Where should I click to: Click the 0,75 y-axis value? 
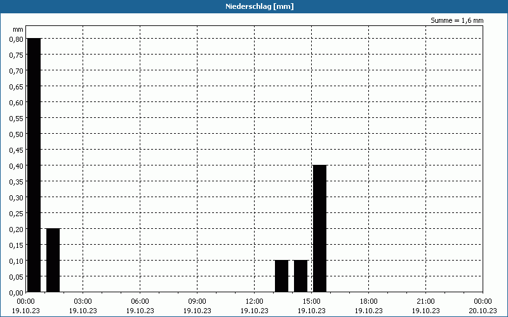pyautogui.click(x=17, y=55)
